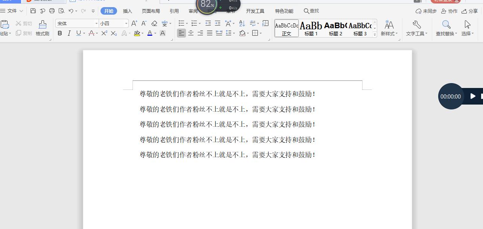The width and height of the screenshot is (483, 229).
Task: Click the Undo arrow icon
Action: tap(71, 11)
